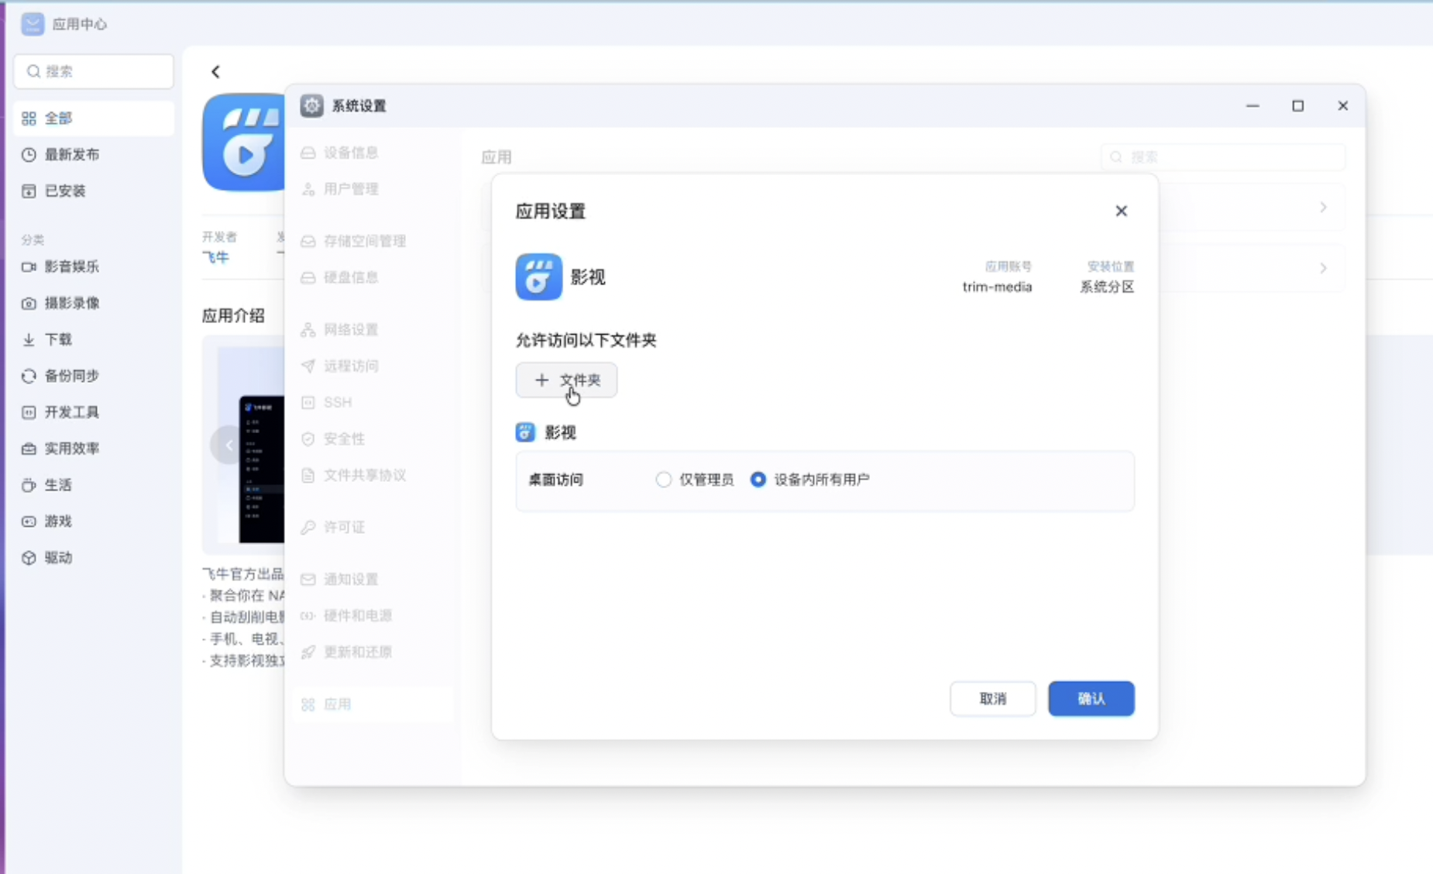Switch to 最新发布 in sidebar

tap(71, 154)
